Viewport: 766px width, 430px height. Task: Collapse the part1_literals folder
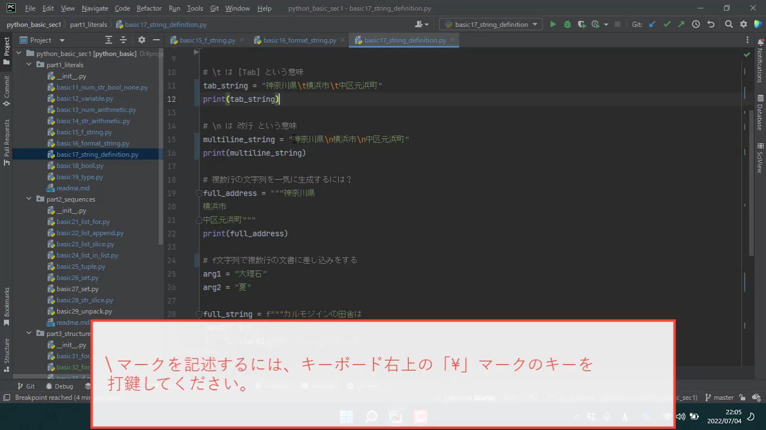coord(29,65)
